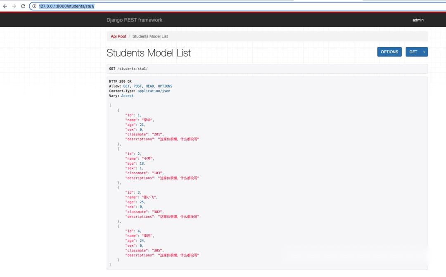Click the site information icon in address bar

tap(34, 6)
